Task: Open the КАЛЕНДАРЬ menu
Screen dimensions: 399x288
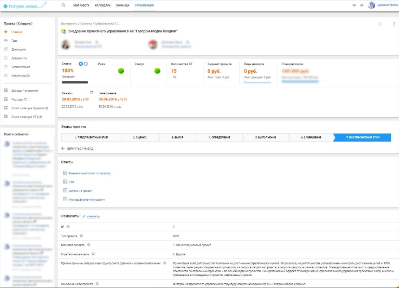Action: click(103, 6)
